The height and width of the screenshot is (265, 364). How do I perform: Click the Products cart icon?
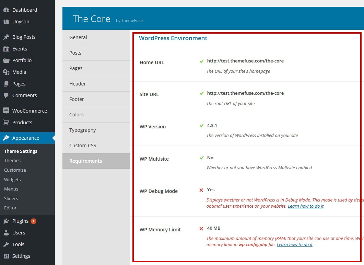point(6,123)
